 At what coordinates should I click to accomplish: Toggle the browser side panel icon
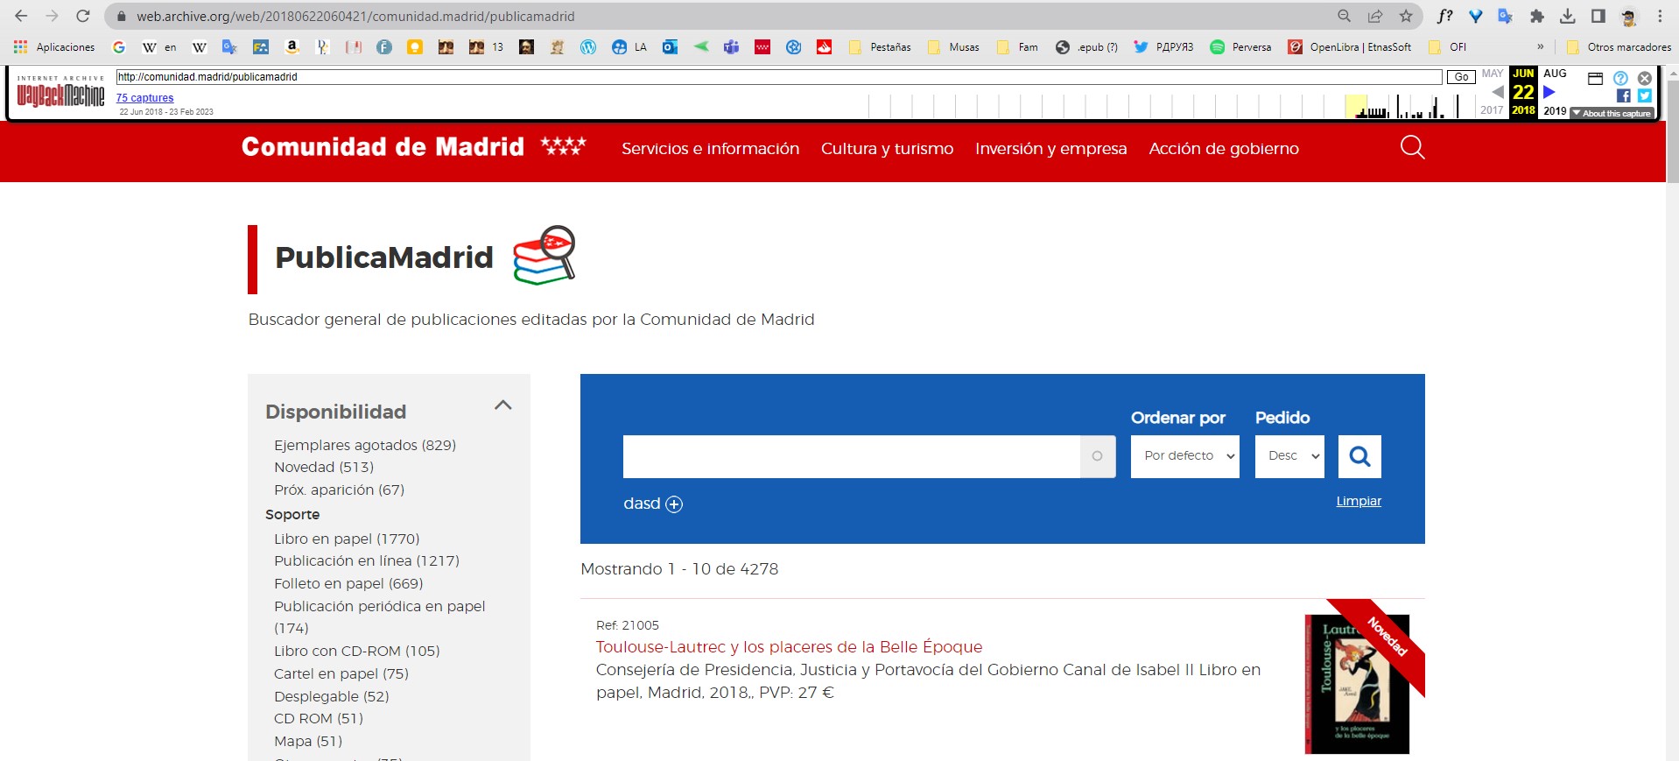point(1598,16)
